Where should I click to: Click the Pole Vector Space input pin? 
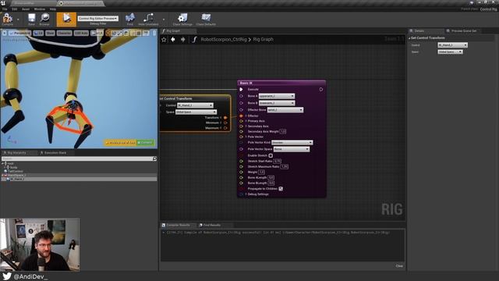241,149
